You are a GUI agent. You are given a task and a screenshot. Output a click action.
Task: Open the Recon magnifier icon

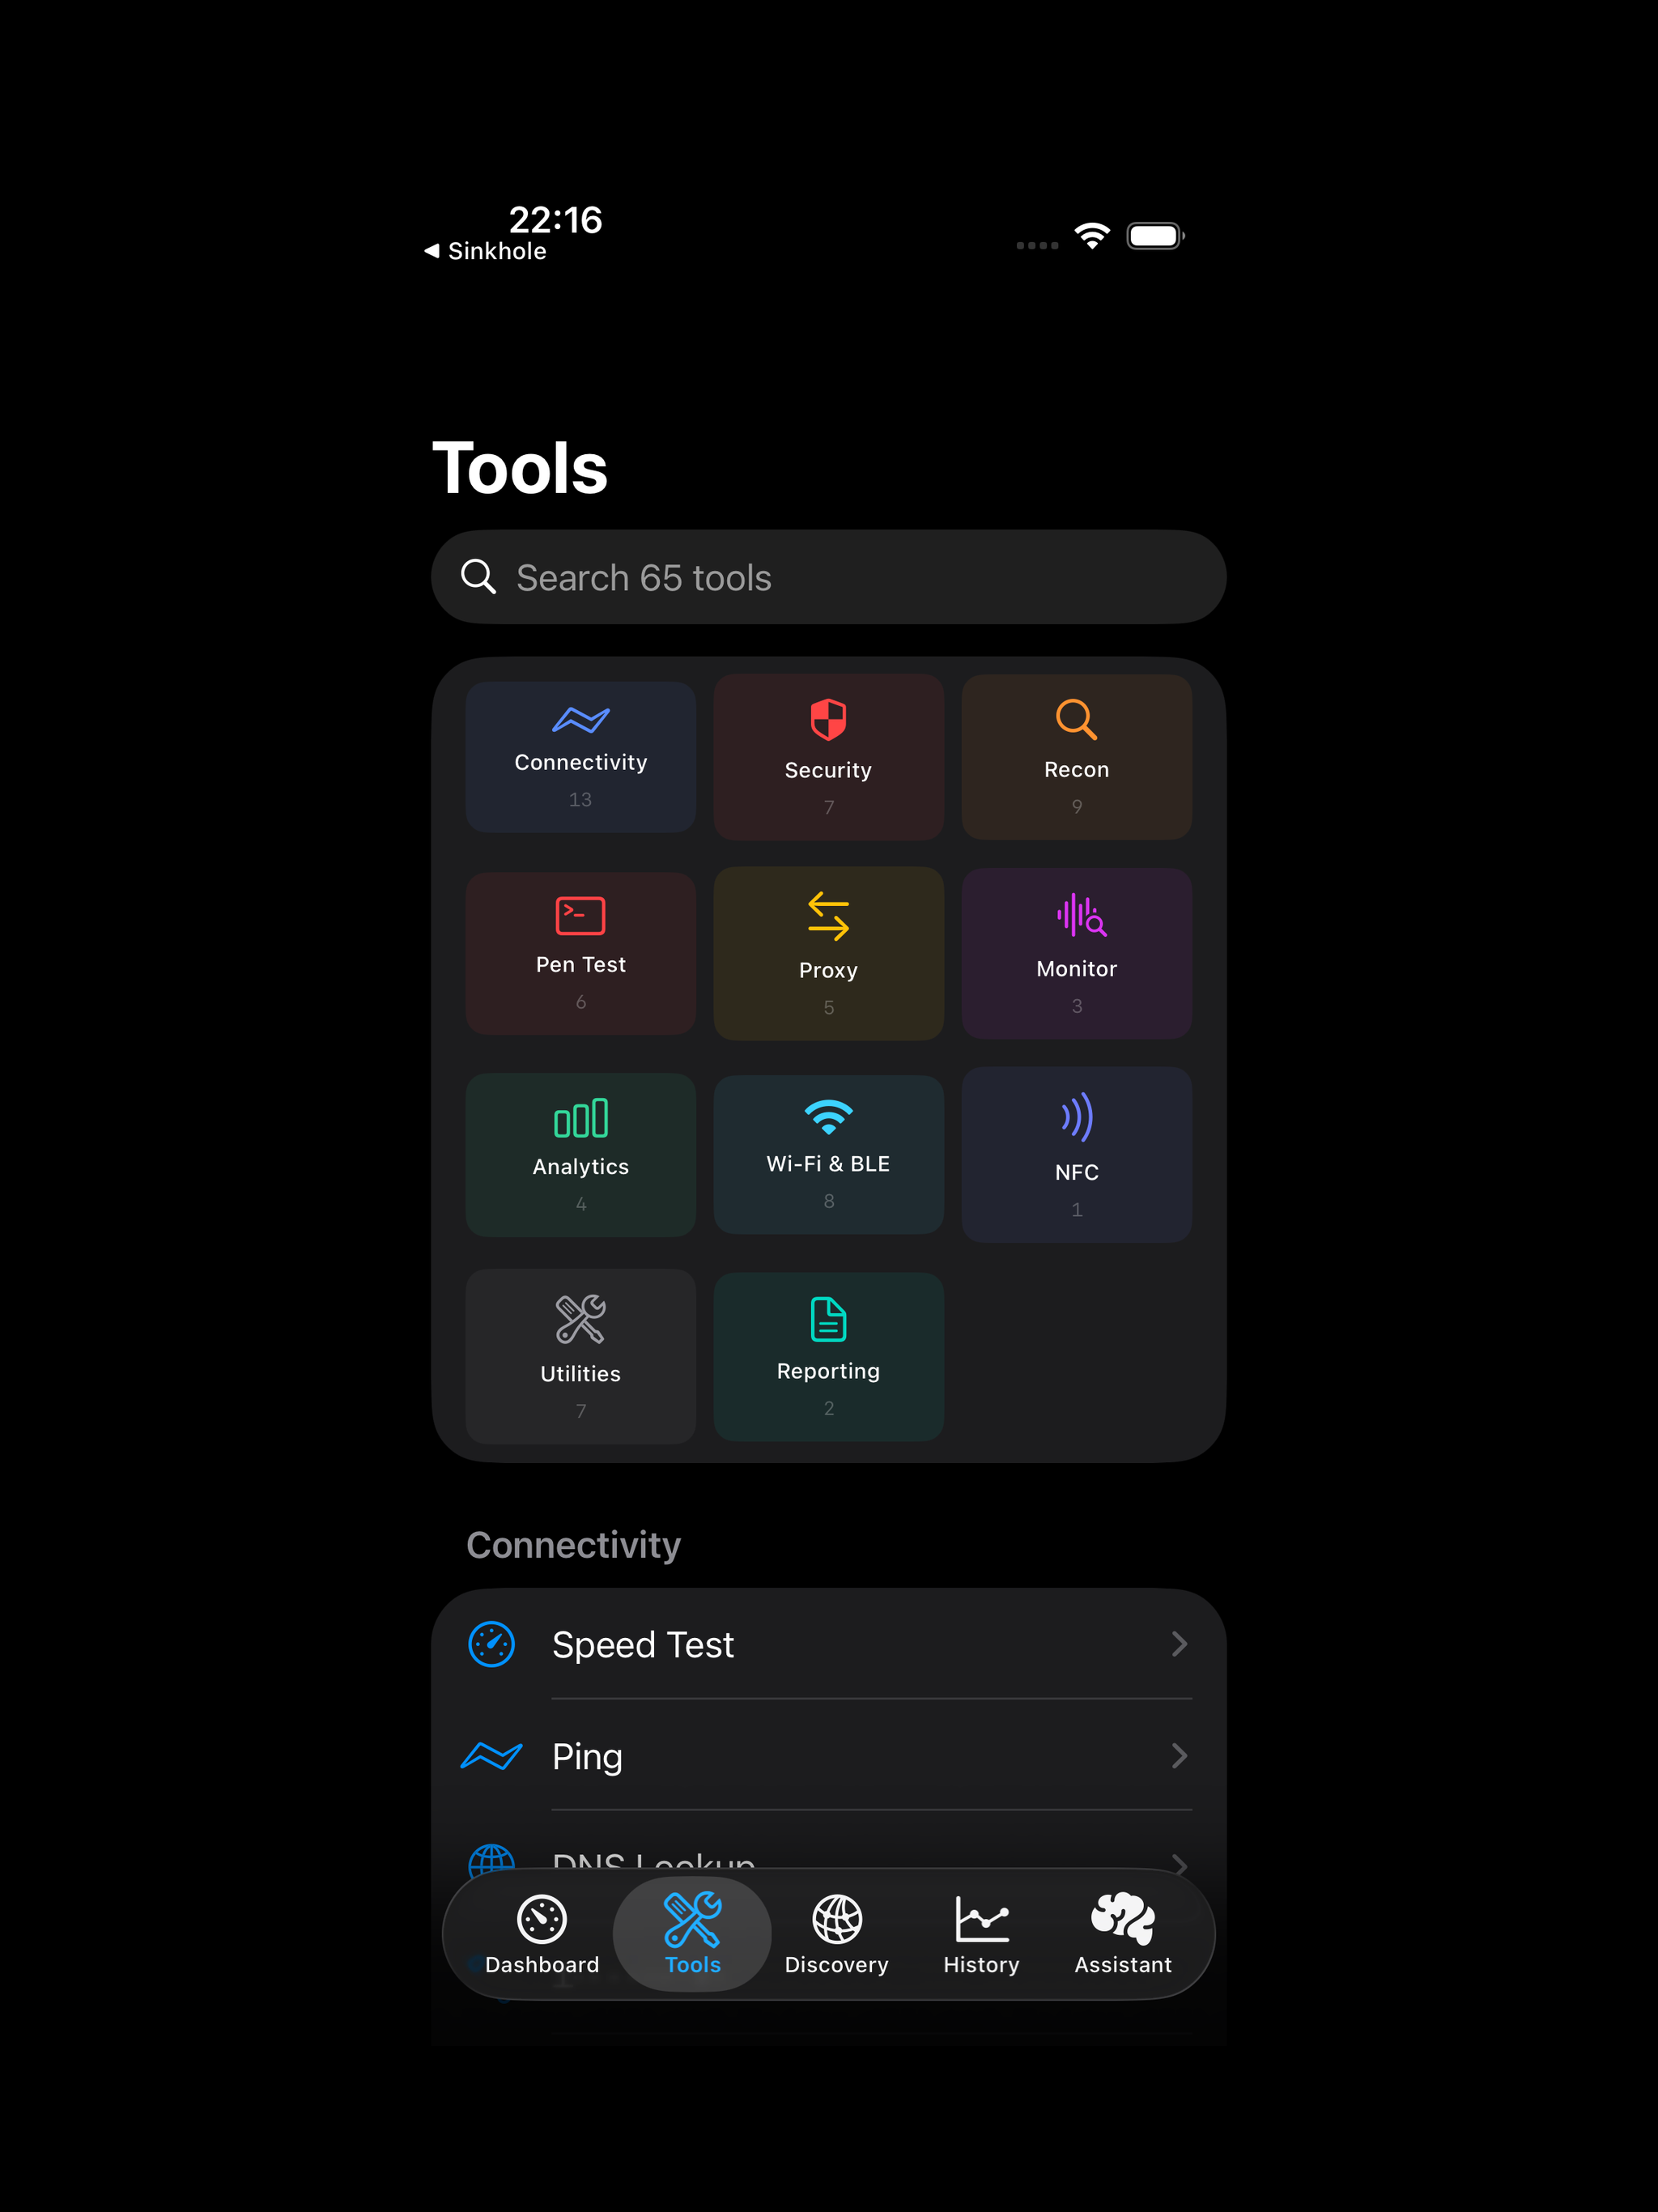[x=1076, y=719]
